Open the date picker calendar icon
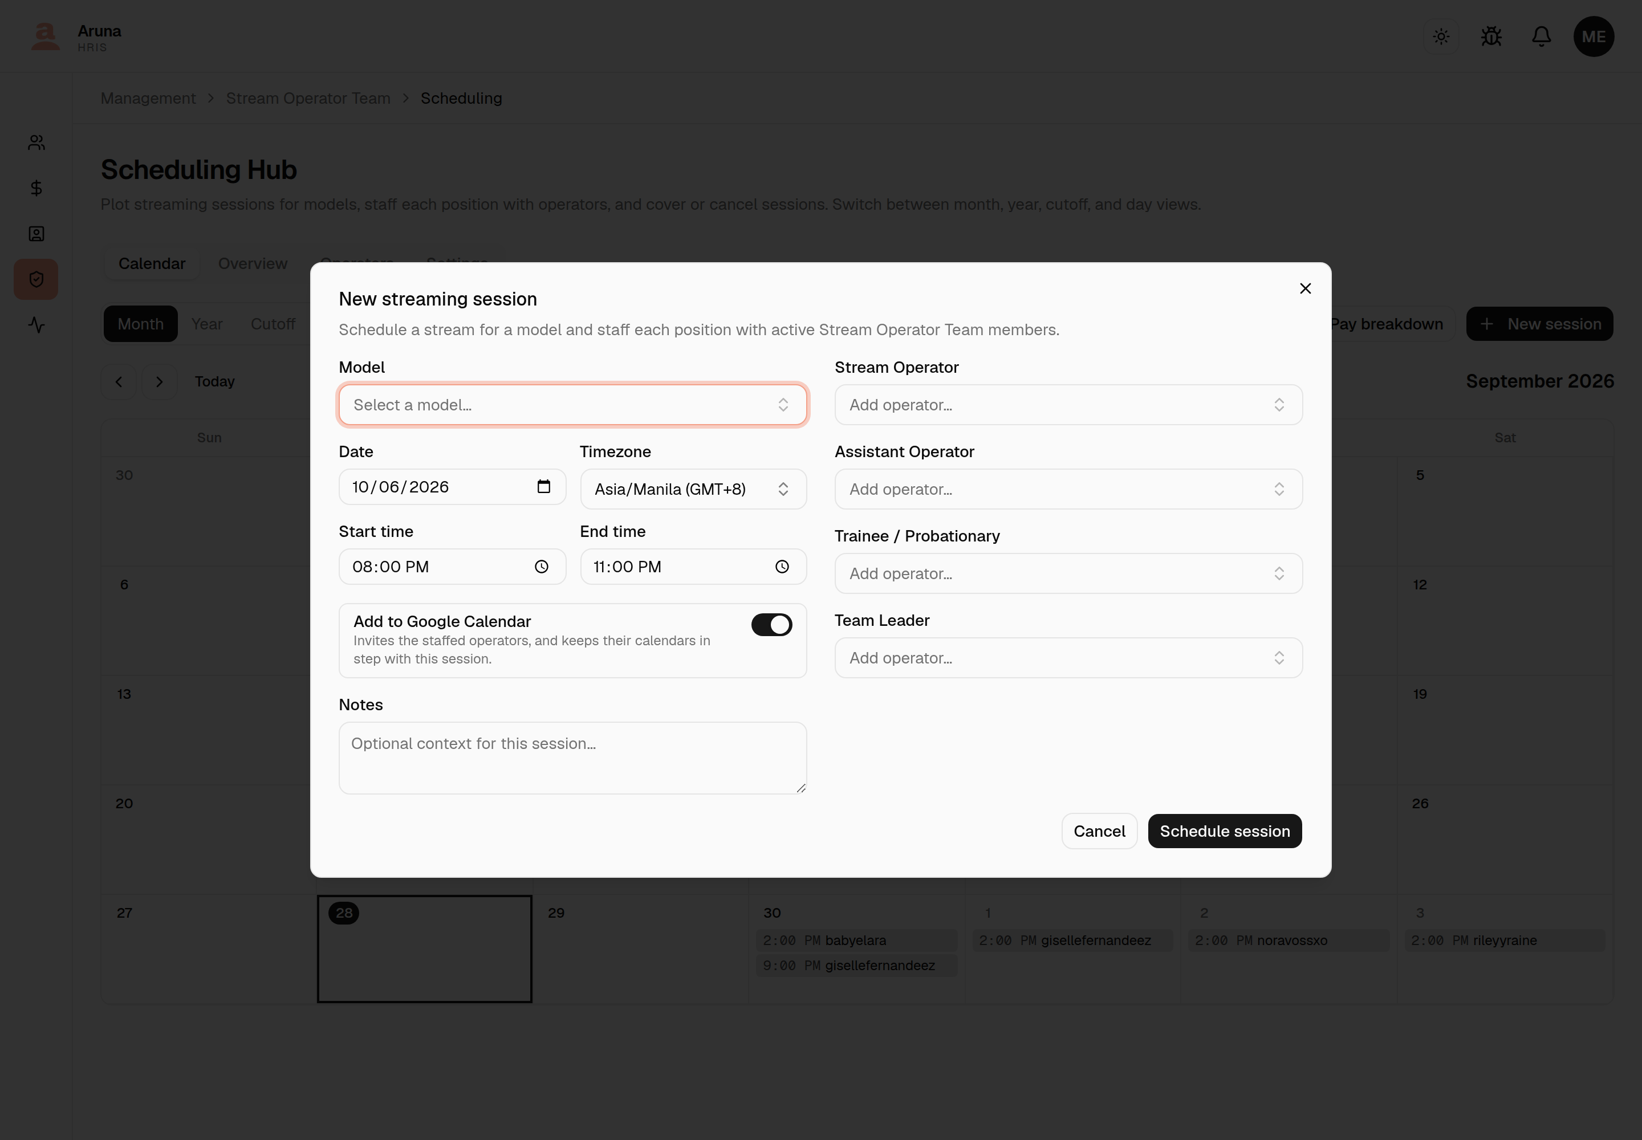Viewport: 1642px width, 1140px height. pos(543,486)
